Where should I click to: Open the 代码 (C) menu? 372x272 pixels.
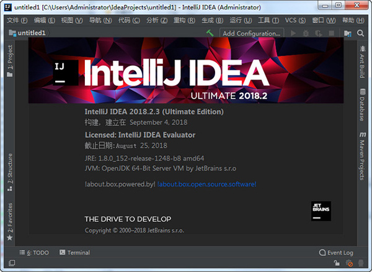tap(129, 20)
